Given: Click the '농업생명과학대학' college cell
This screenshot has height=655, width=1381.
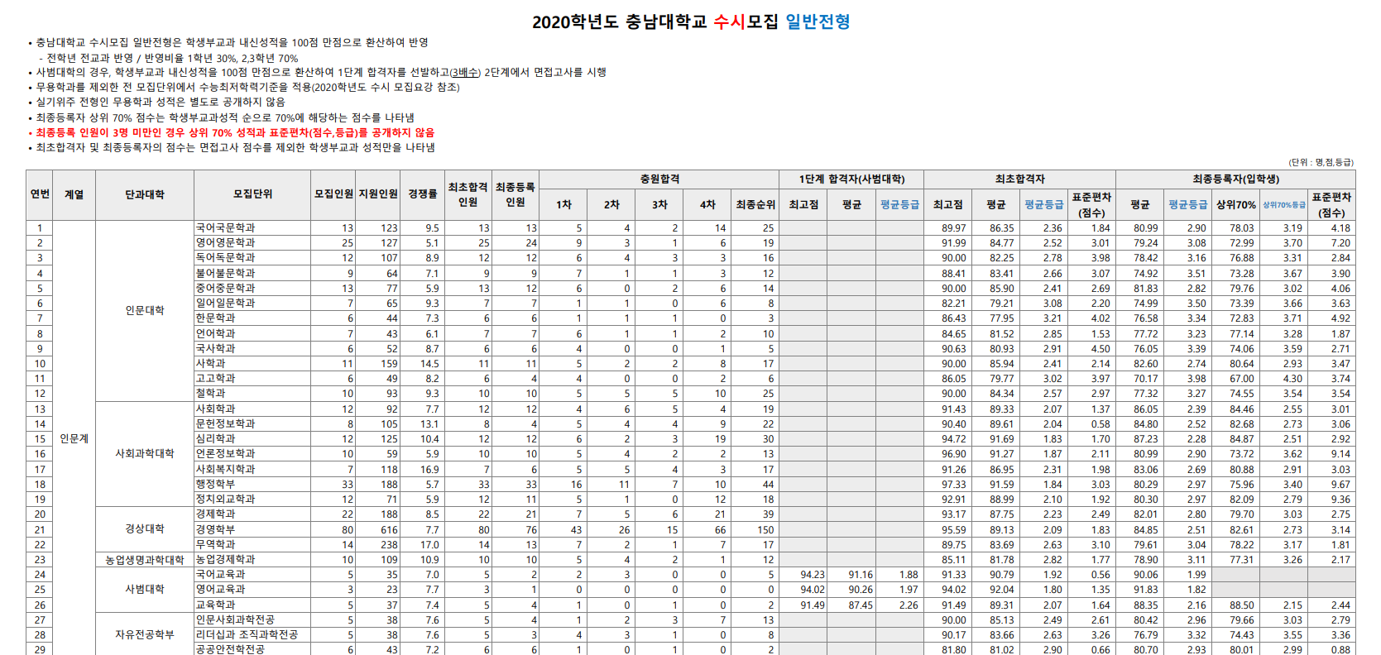Looking at the screenshot, I should pos(145,560).
